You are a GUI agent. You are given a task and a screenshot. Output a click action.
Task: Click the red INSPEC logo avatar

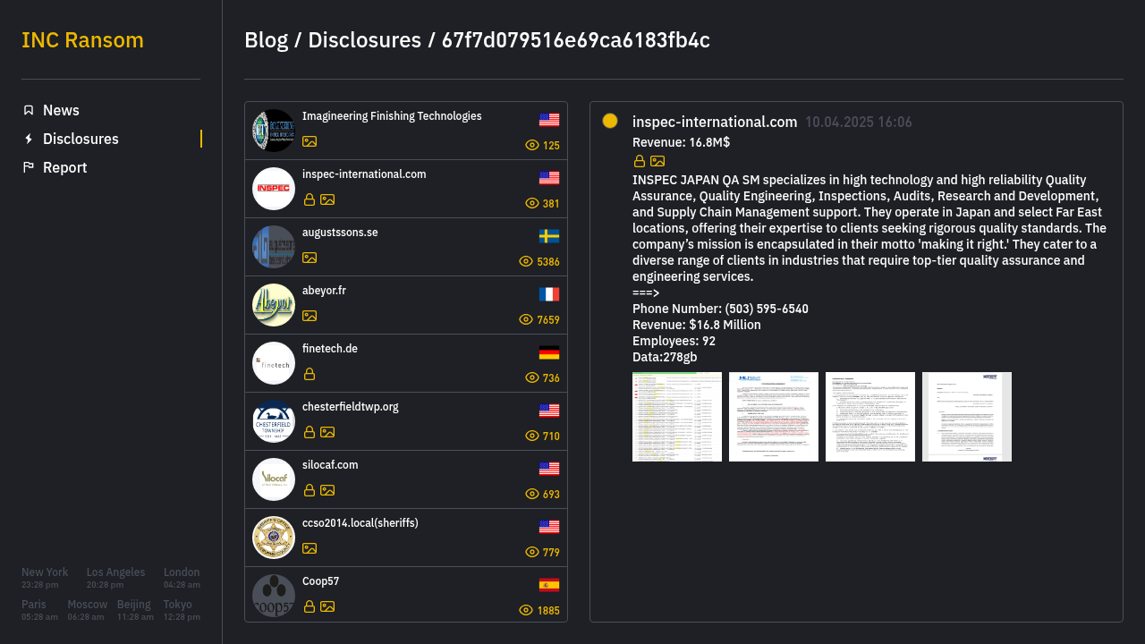(274, 189)
